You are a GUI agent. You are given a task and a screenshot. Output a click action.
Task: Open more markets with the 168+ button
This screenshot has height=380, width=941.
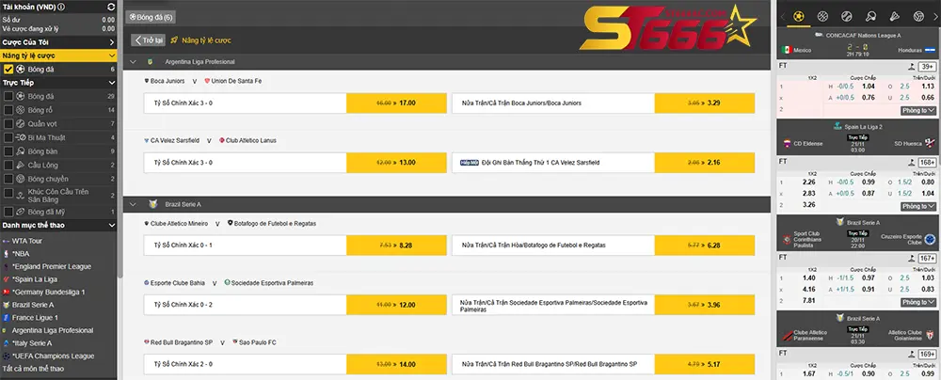pyautogui.click(x=928, y=162)
